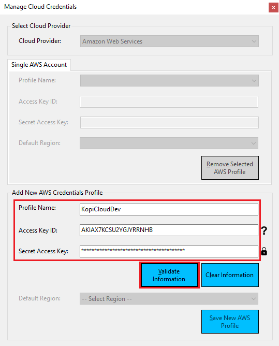Close the Manage Cloud Credentials dialog
The width and height of the screenshot is (279, 346).
[273, 7]
